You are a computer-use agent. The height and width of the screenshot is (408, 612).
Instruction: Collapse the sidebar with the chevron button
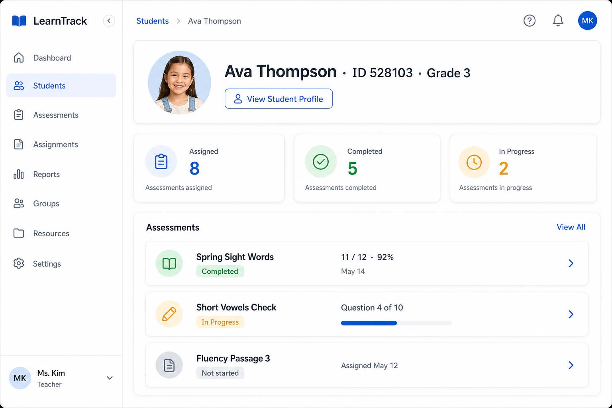109,21
